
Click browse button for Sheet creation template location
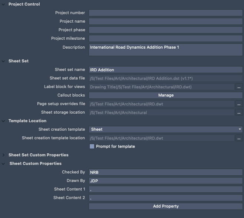239,138
